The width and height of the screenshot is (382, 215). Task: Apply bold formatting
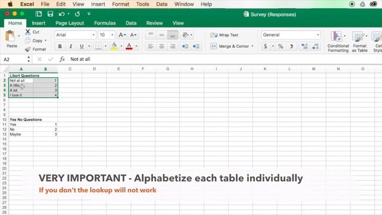pyautogui.click(x=60, y=47)
